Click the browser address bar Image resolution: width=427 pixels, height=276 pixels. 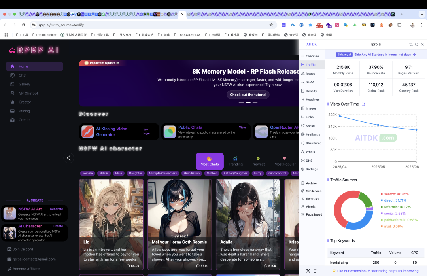[153, 25]
